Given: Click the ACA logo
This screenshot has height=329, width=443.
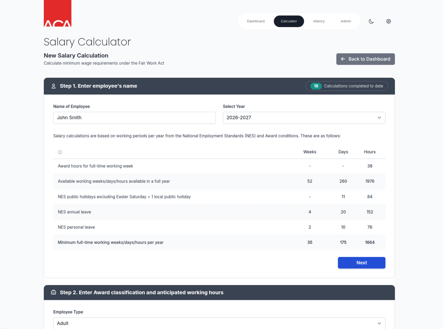Looking at the screenshot, I should 58,13.
